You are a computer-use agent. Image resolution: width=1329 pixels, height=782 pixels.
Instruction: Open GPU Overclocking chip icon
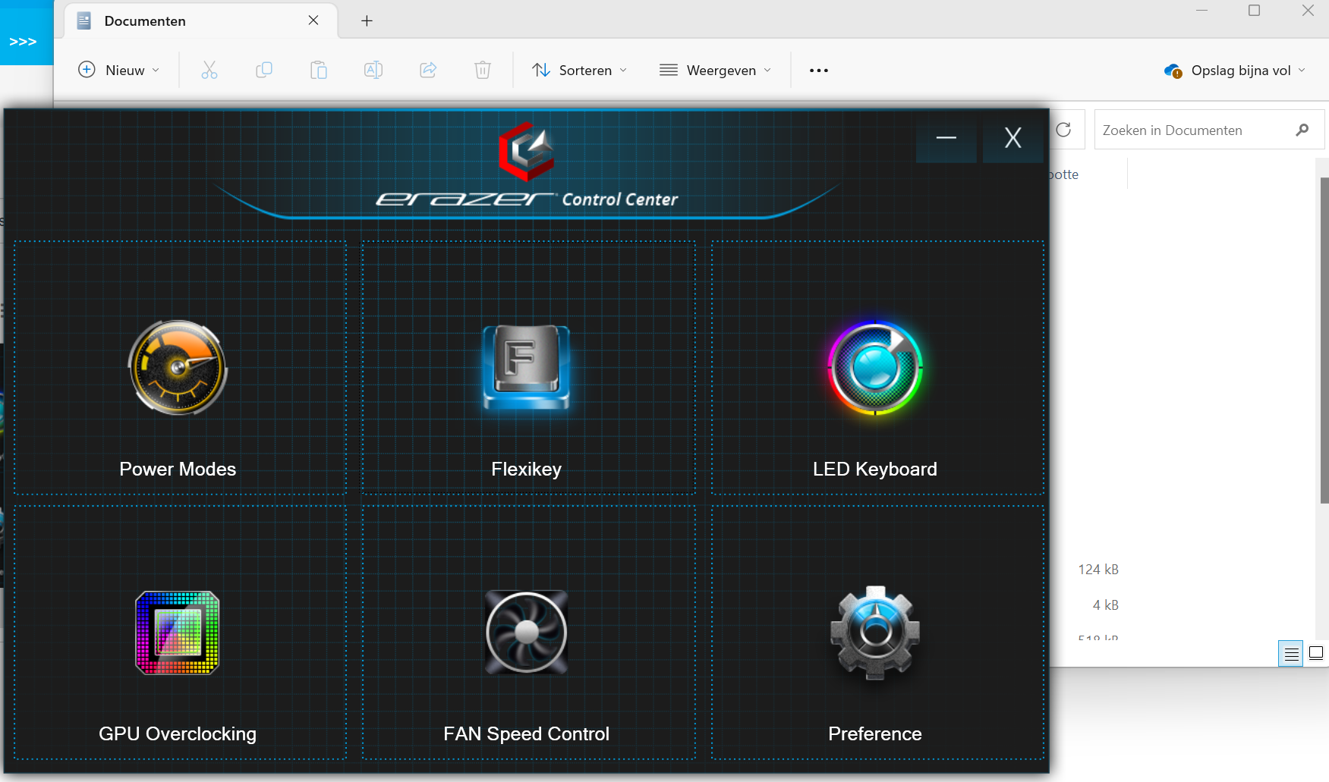[x=178, y=633]
